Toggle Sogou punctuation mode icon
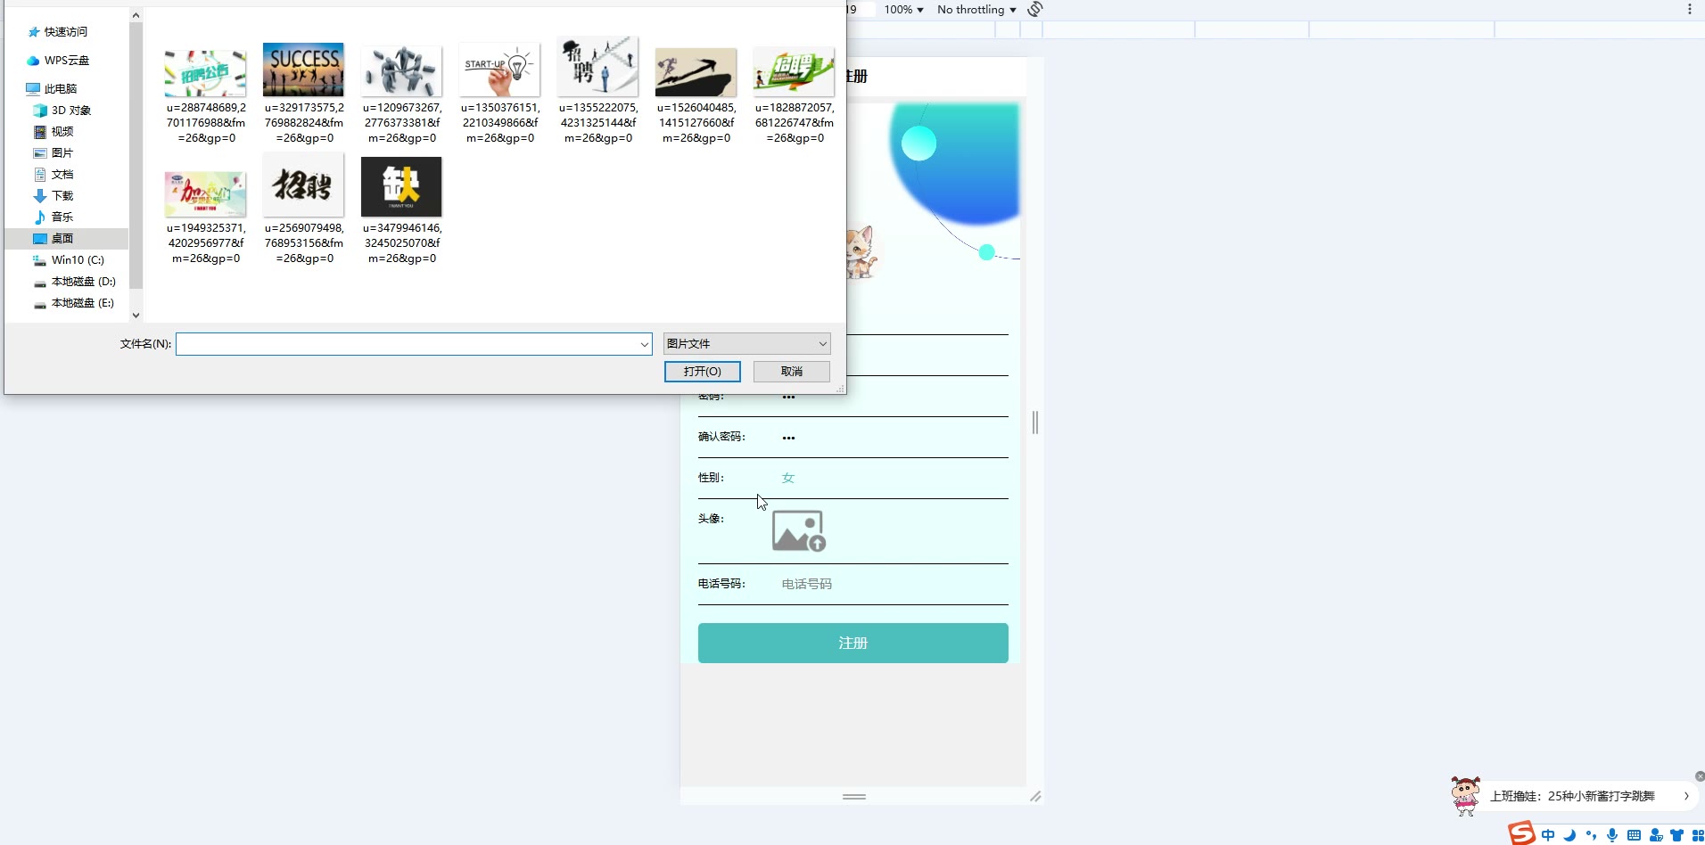The height and width of the screenshot is (845, 1705). [x=1591, y=835]
